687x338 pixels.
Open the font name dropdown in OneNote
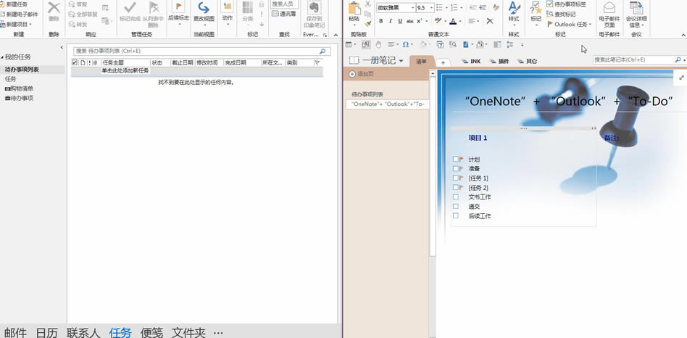click(413, 8)
